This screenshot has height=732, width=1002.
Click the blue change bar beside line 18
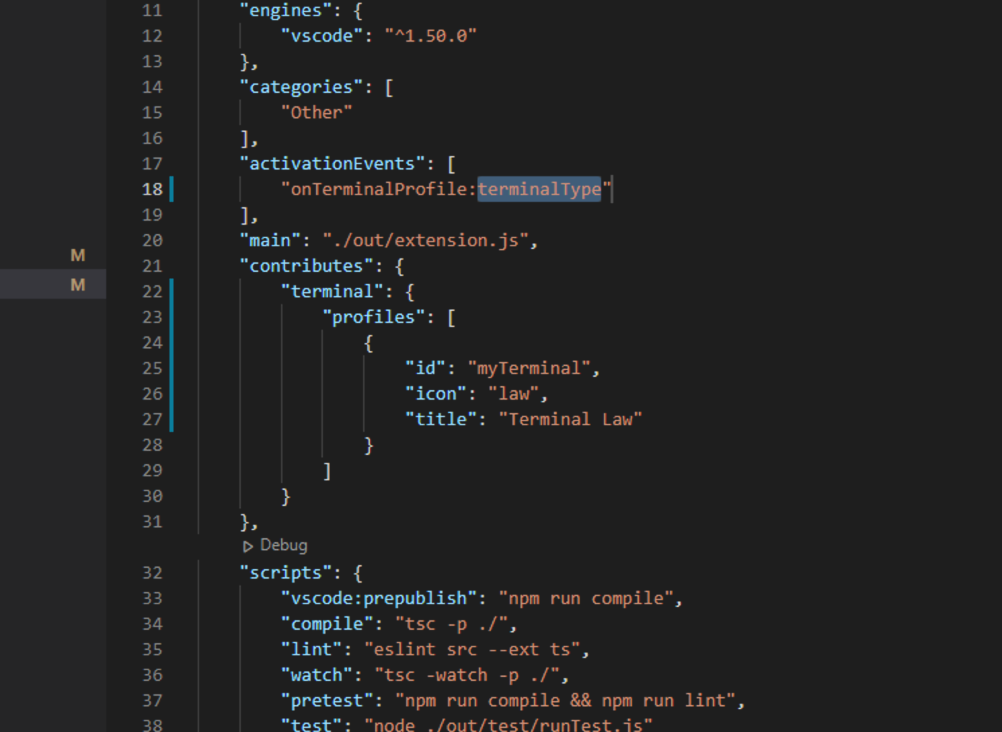coord(171,189)
